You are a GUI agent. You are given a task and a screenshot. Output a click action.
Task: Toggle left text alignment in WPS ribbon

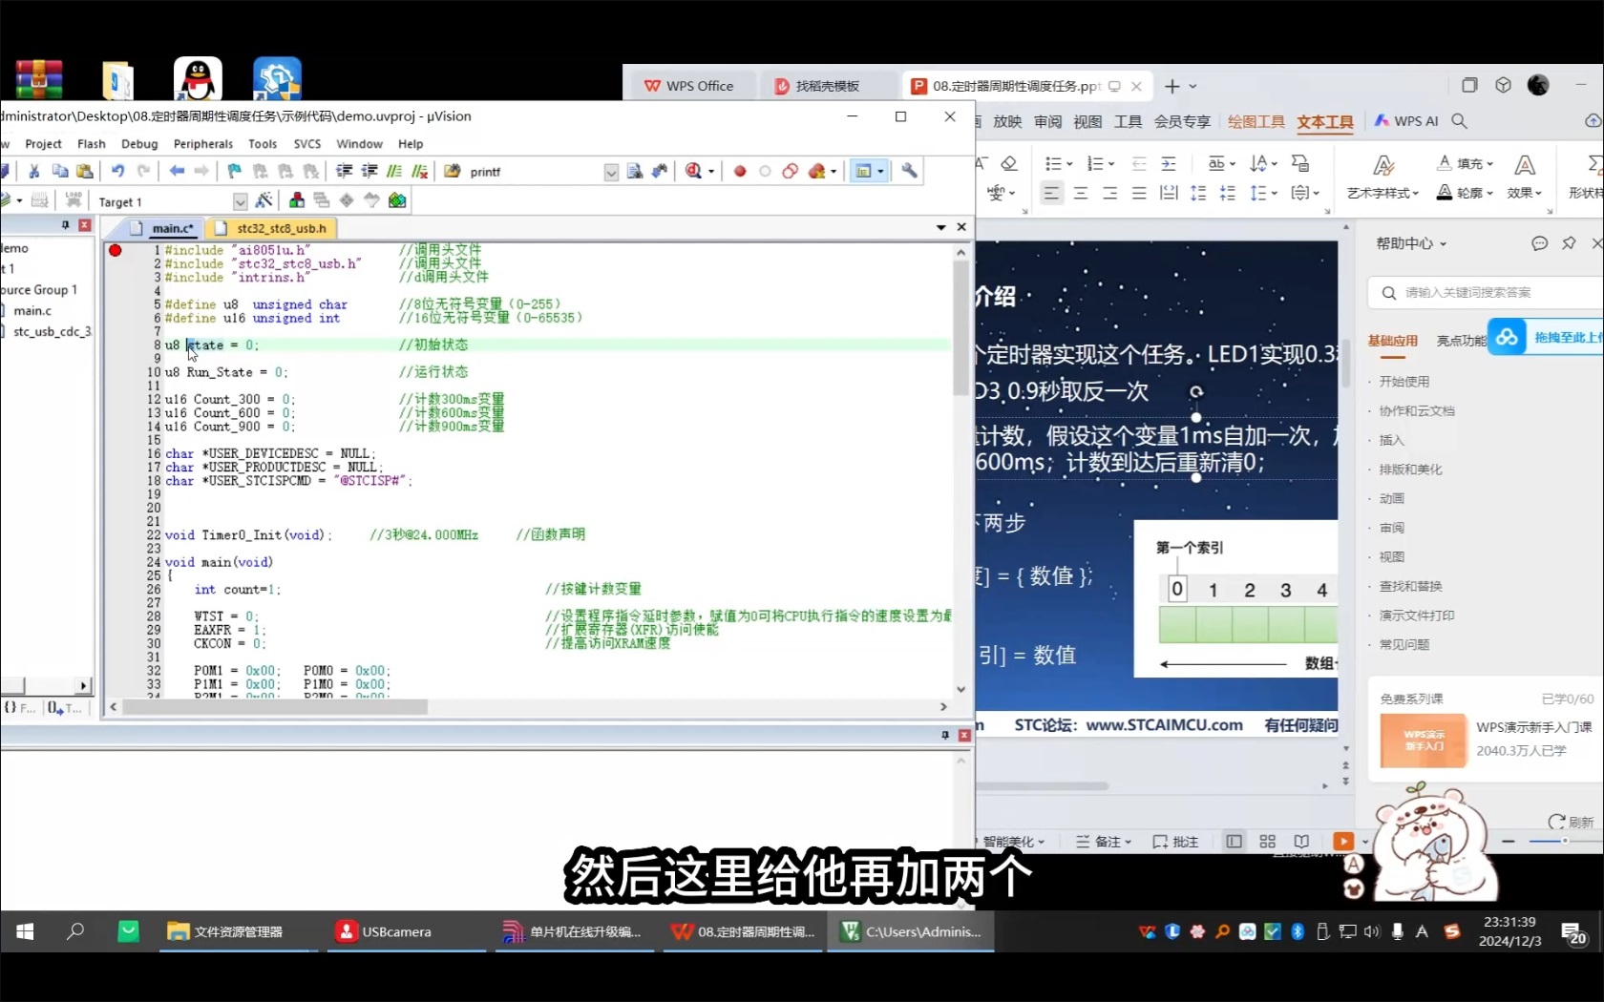1051,193
